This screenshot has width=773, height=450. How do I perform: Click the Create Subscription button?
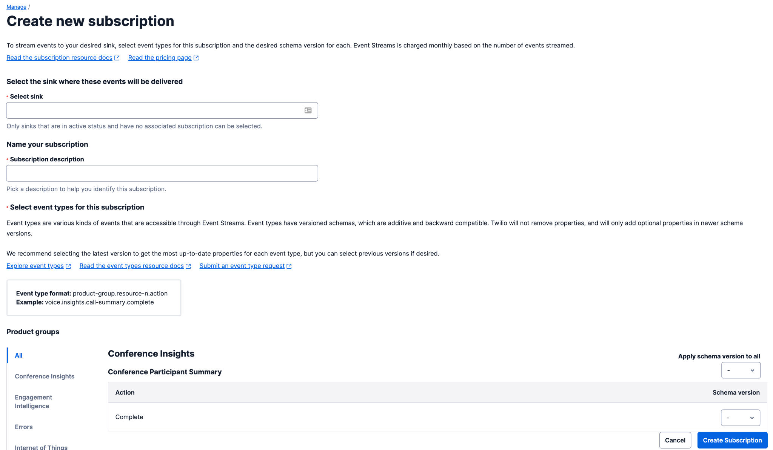[732, 440]
